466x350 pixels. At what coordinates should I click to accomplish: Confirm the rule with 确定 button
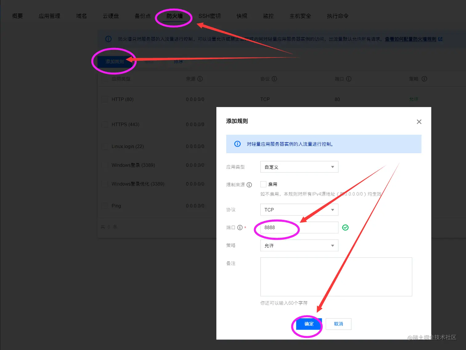point(309,324)
